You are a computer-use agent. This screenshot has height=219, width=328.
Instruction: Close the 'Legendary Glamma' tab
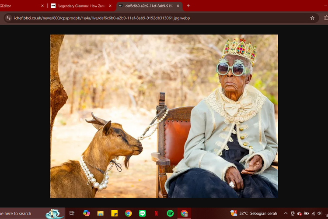110,6
